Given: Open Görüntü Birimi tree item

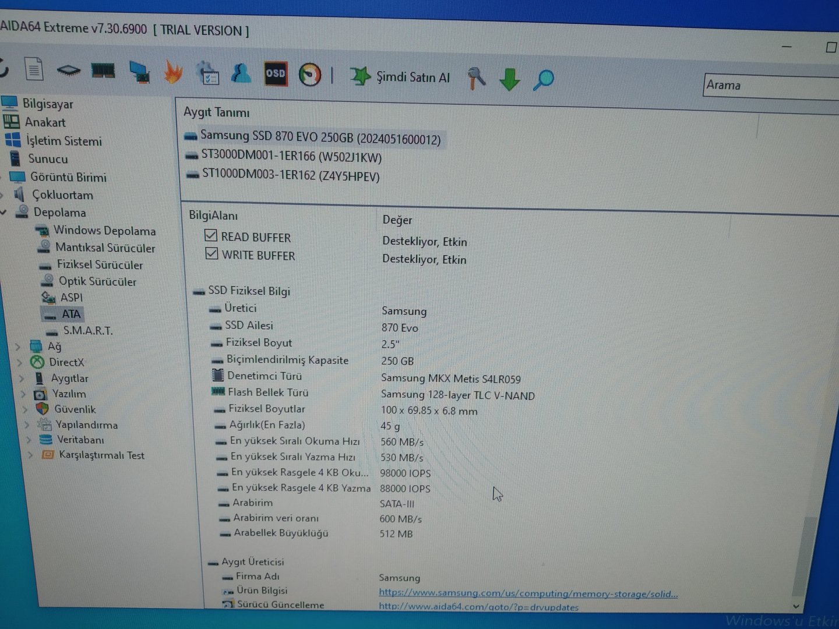Looking at the screenshot, I should pyautogui.click(x=68, y=177).
